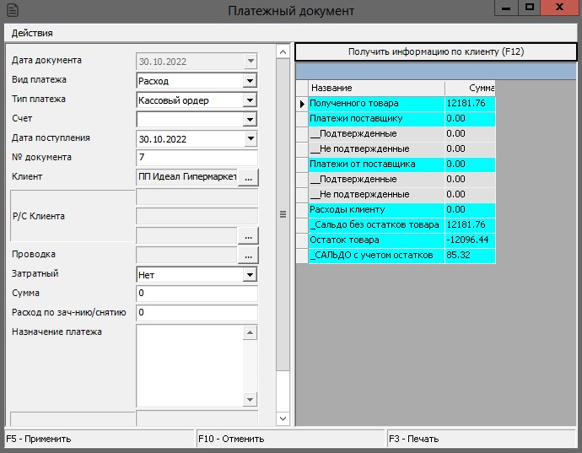This screenshot has width=582, height=453.
Task: Click the splitter grip between panels
Action: pos(283,213)
